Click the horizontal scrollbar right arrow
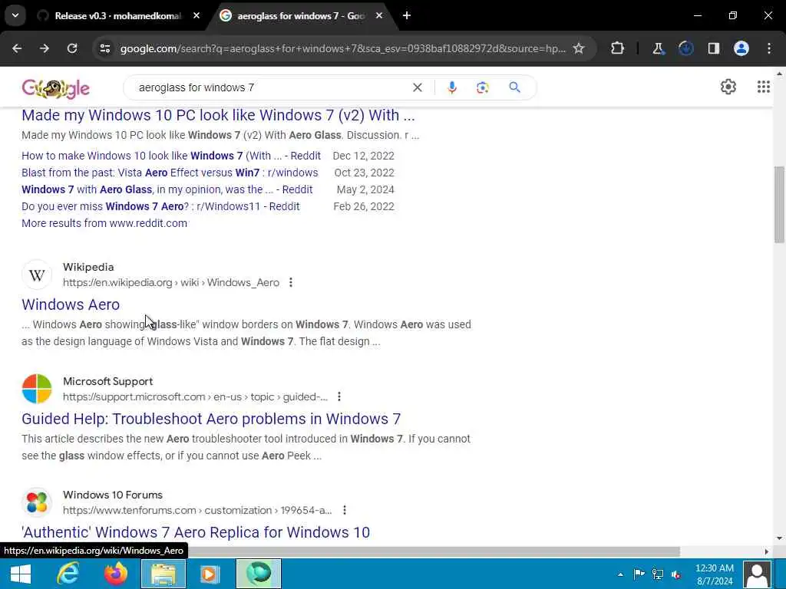The height and width of the screenshot is (589, 786). [767, 551]
